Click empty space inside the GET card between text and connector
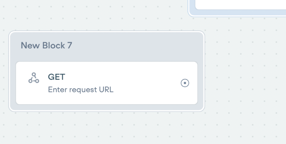The width and height of the screenshot is (286, 144). pyautogui.click(x=146, y=83)
